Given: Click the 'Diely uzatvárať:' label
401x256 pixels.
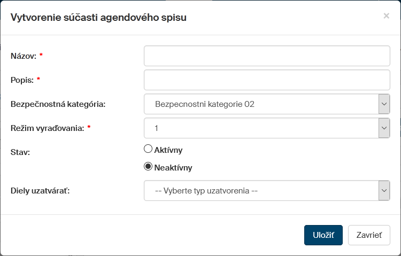Looking at the screenshot, I should pyautogui.click(x=40, y=190).
